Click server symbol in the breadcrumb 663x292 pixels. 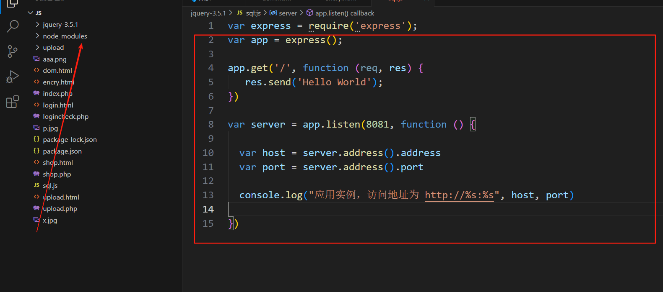coord(288,13)
